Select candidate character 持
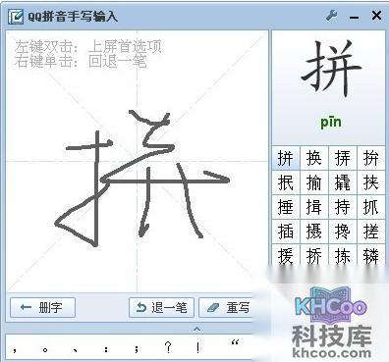The image size is (389, 362). [343, 207]
